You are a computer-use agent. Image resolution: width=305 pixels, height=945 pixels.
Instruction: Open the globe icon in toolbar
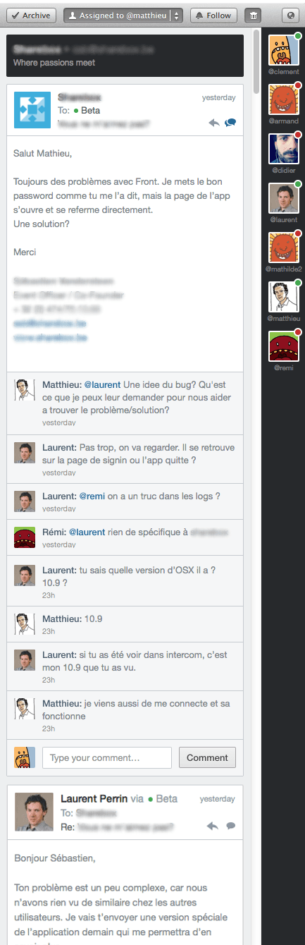[x=291, y=15]
